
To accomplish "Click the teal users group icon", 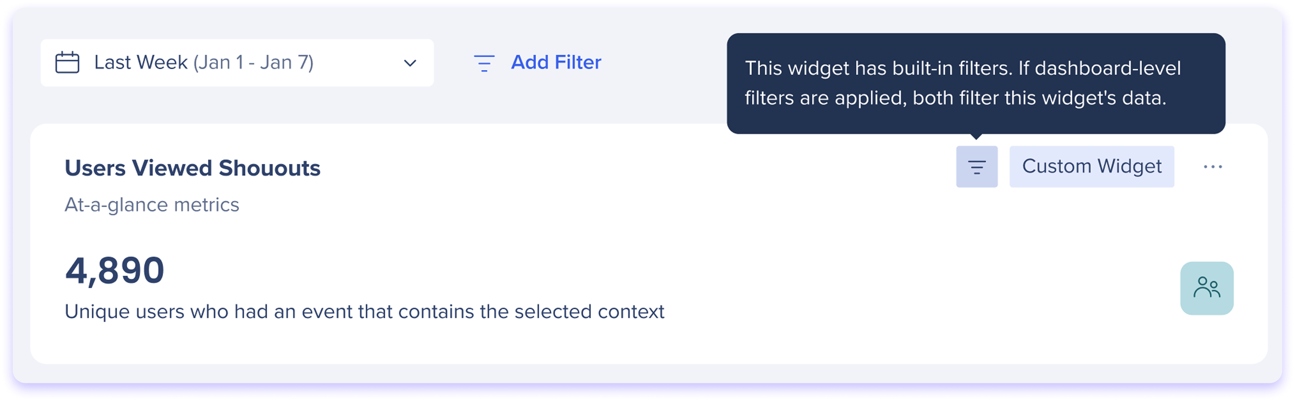I will coord(1207,288).
